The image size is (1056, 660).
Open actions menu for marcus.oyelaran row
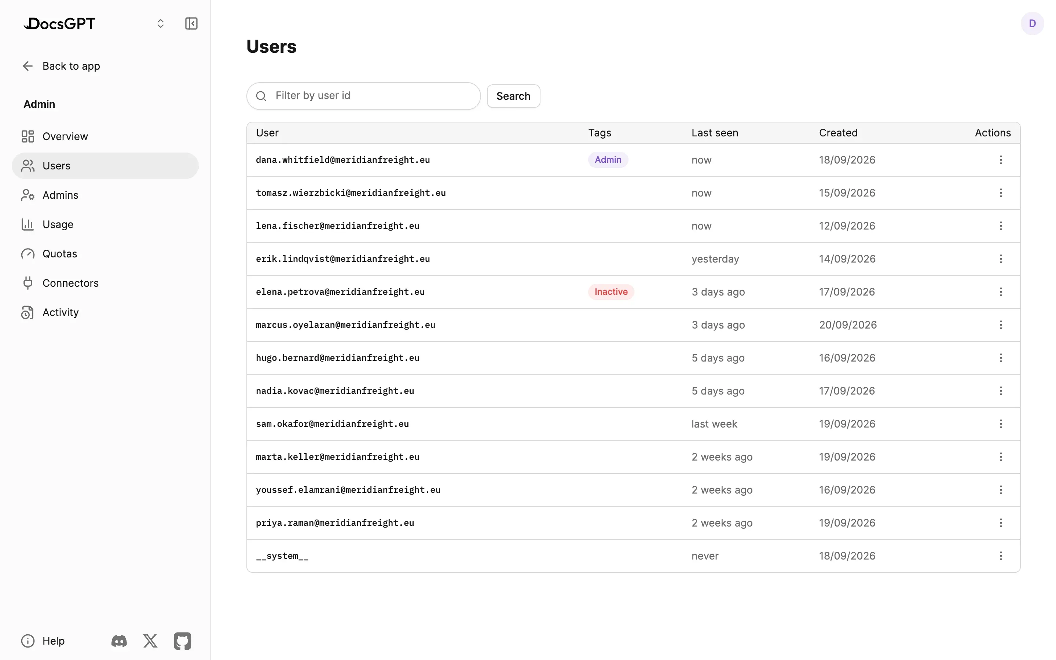click(x=1001, y=325)
